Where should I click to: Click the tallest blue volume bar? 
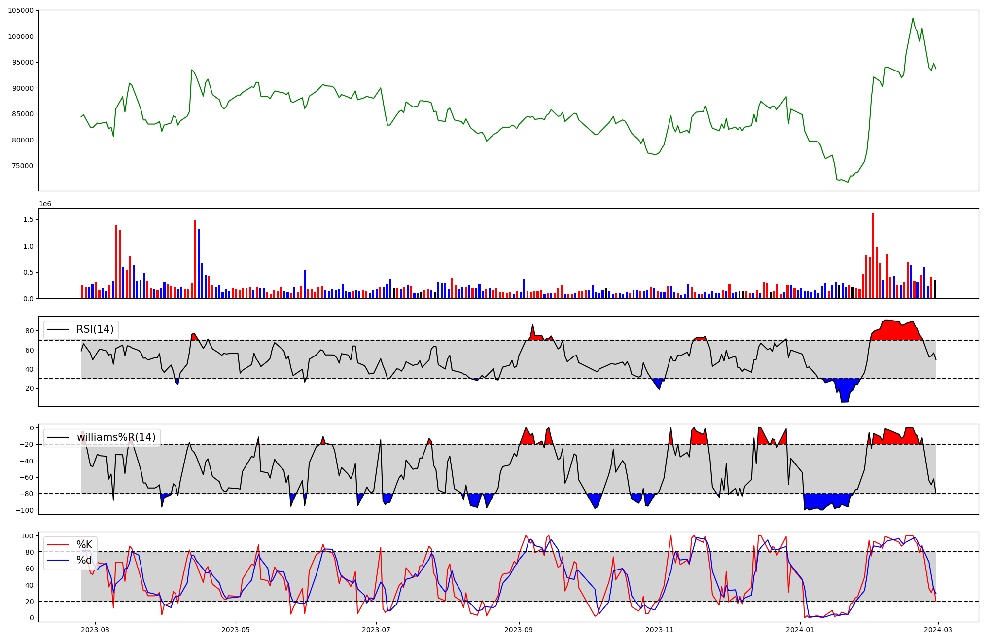[x=199, y=264]
